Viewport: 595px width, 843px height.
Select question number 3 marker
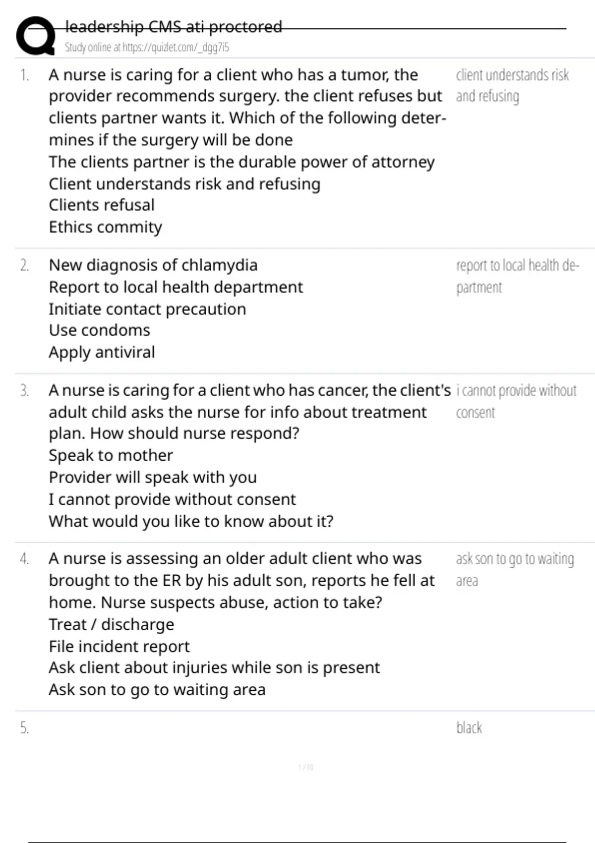(24, 391)
